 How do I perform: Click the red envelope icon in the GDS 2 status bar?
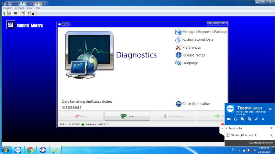click(x=223, y=124)
